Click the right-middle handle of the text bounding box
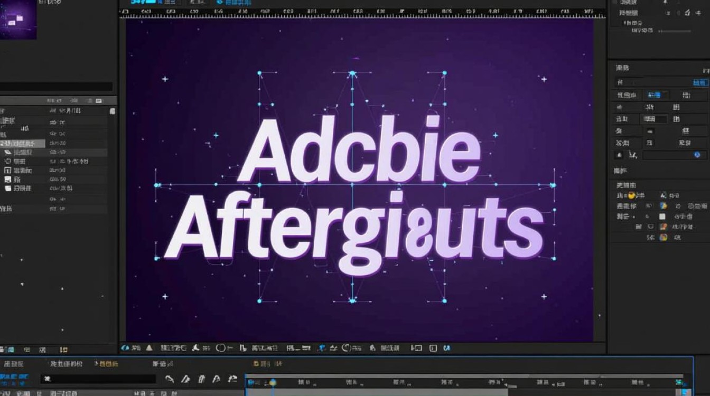The width and height of the screenshot is (710, 396). click(554, 185)
